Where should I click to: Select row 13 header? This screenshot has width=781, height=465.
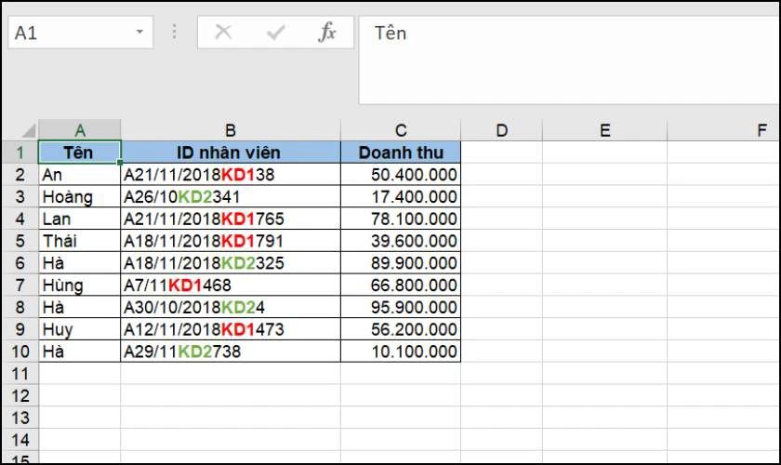[x=20, y=418]
